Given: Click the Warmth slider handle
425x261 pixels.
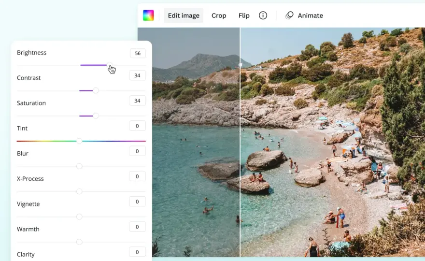Looking at the screenshot, I should point(79,242).
